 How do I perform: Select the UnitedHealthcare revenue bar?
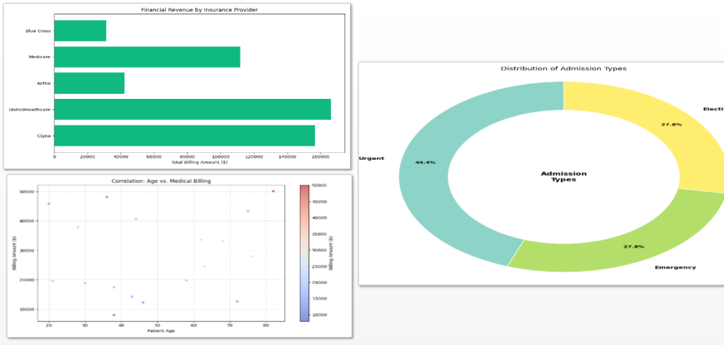point(192,109)
